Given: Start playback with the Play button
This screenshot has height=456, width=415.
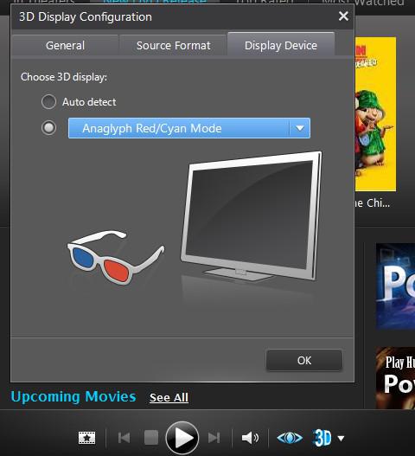Looking at the screenshot, I should (x=182, y=438).
